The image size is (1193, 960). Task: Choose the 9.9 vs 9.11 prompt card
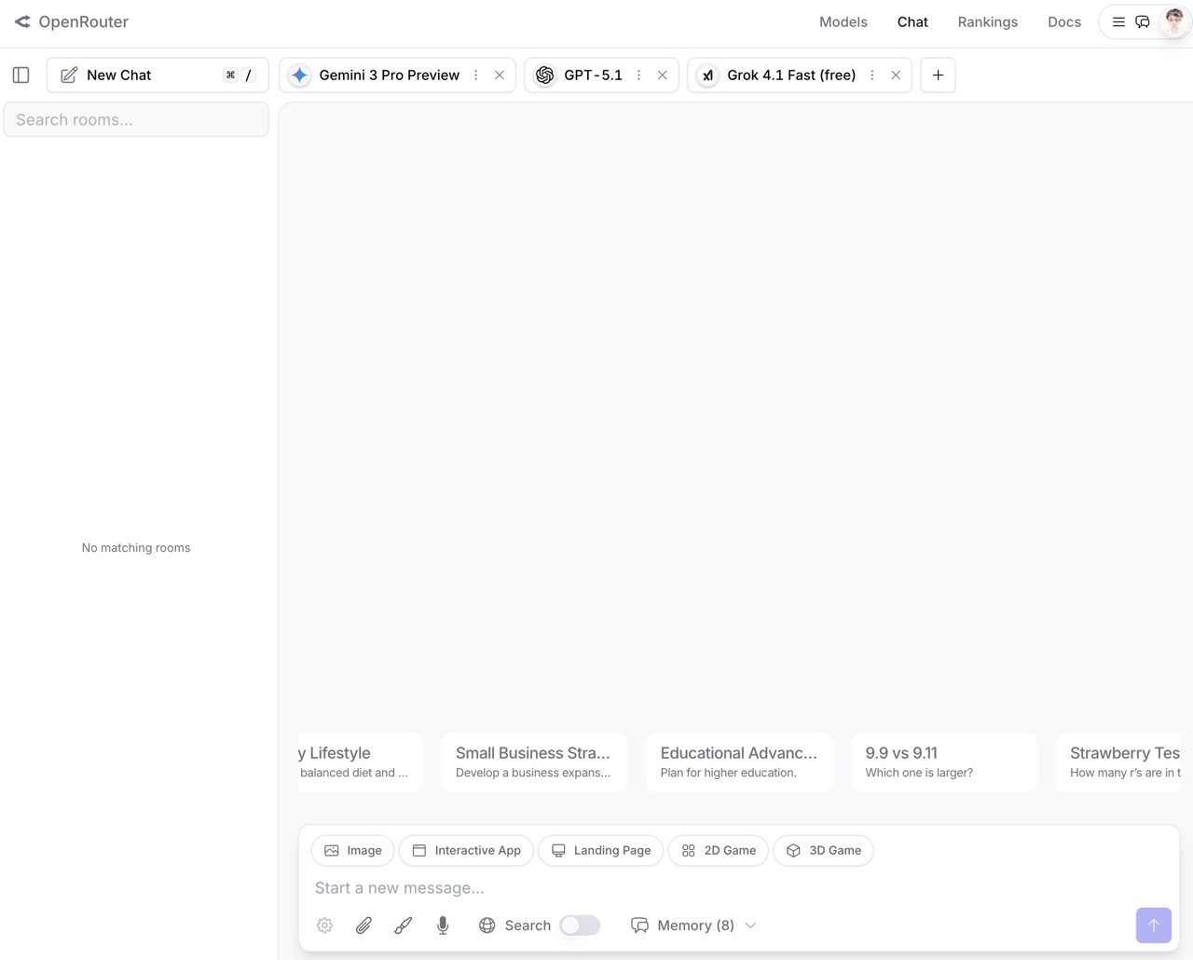point(943,761)
